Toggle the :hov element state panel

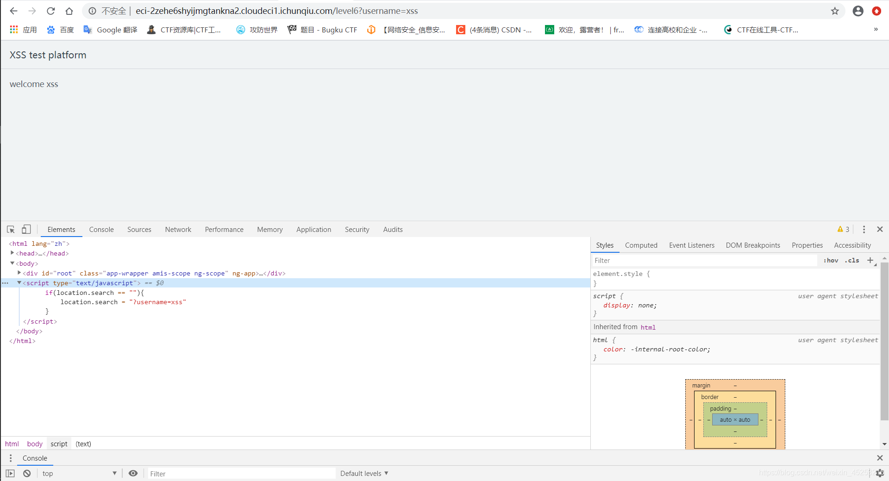(x=831, y=260)
